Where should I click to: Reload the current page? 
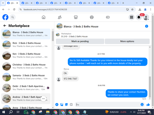tap(14, 10)
